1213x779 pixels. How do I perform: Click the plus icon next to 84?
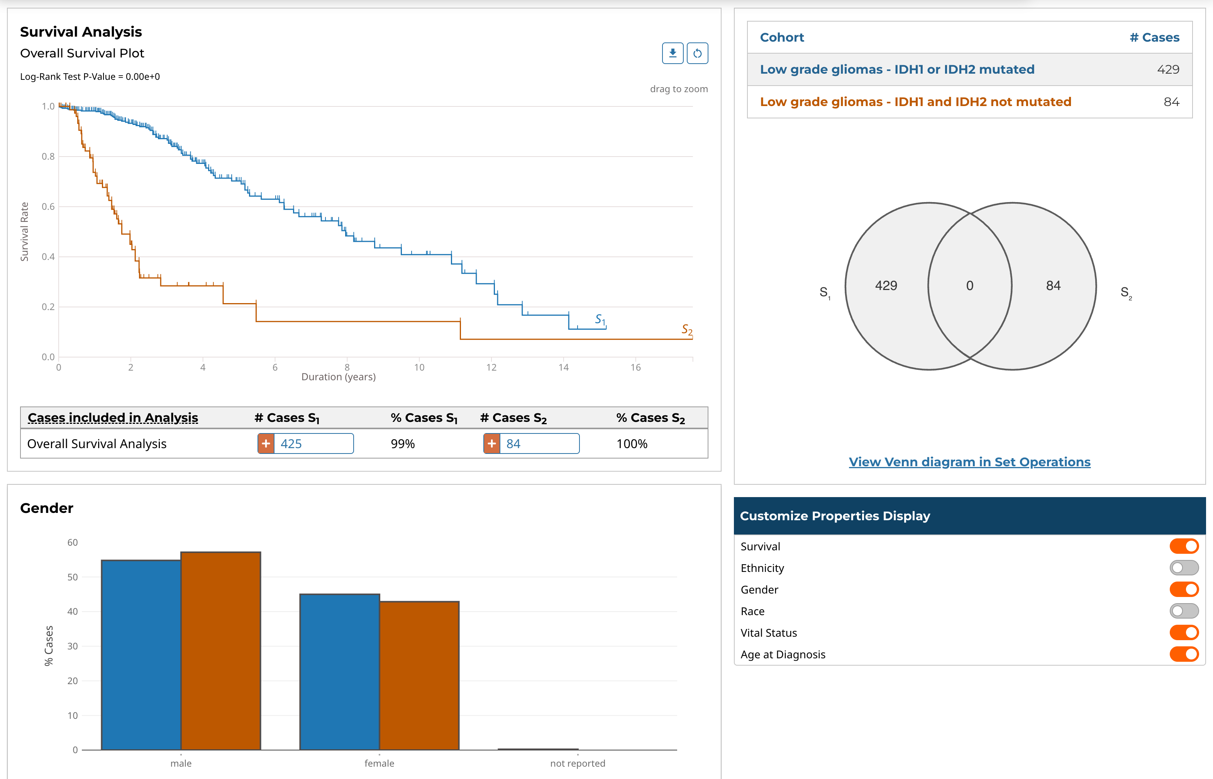pos(491,443)
